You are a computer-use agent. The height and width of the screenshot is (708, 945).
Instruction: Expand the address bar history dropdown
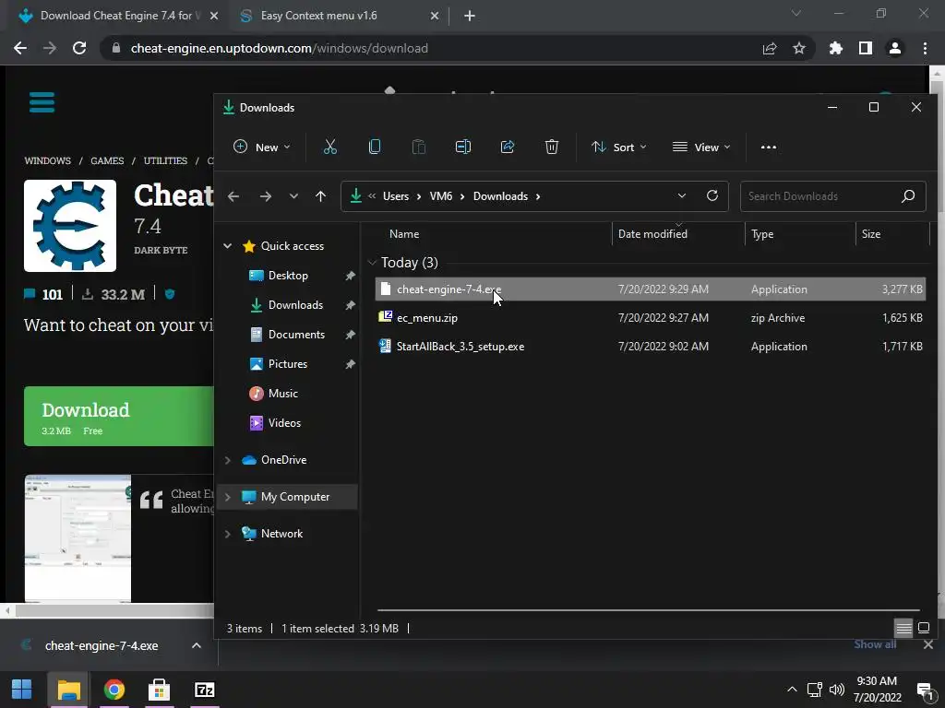[682, 195]
